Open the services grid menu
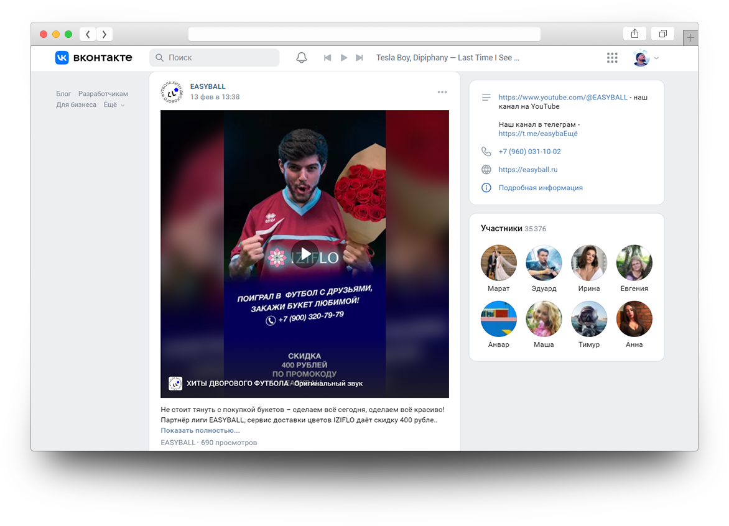Image resolution: width=729 pixels, height=526 pixels. click(612, 58)
